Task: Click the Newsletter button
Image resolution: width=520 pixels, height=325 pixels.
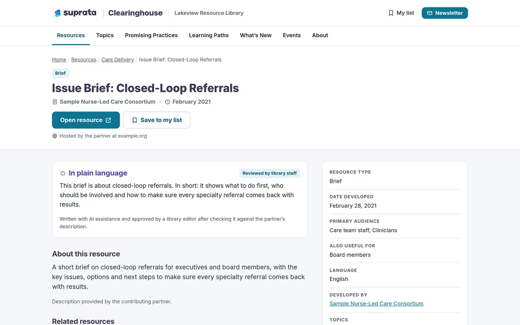Action: (445, 13)
